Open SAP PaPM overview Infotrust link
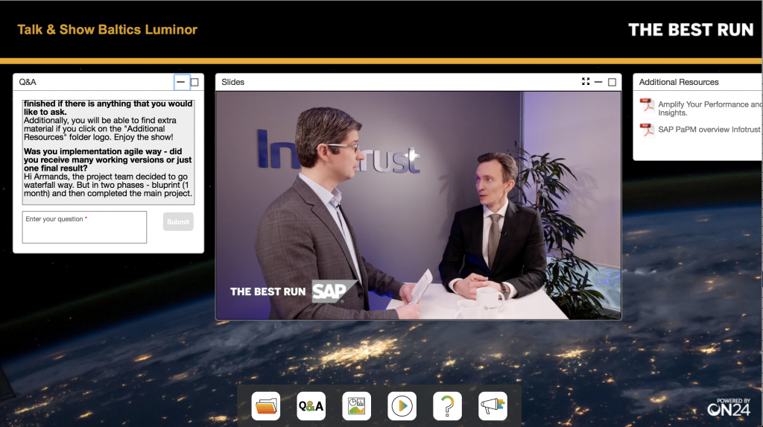This screenshot has height=427, width=763. pyautogui.click(x=709, y=129)
